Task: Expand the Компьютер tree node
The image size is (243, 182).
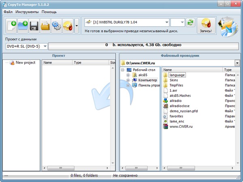Action: coord(128,80)
